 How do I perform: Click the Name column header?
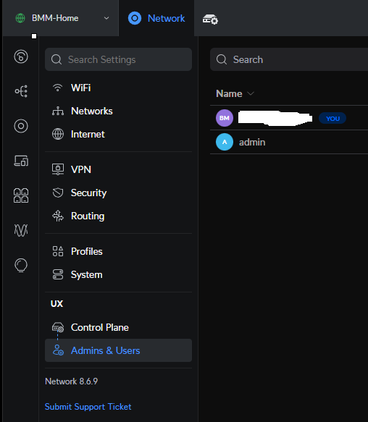229,93
